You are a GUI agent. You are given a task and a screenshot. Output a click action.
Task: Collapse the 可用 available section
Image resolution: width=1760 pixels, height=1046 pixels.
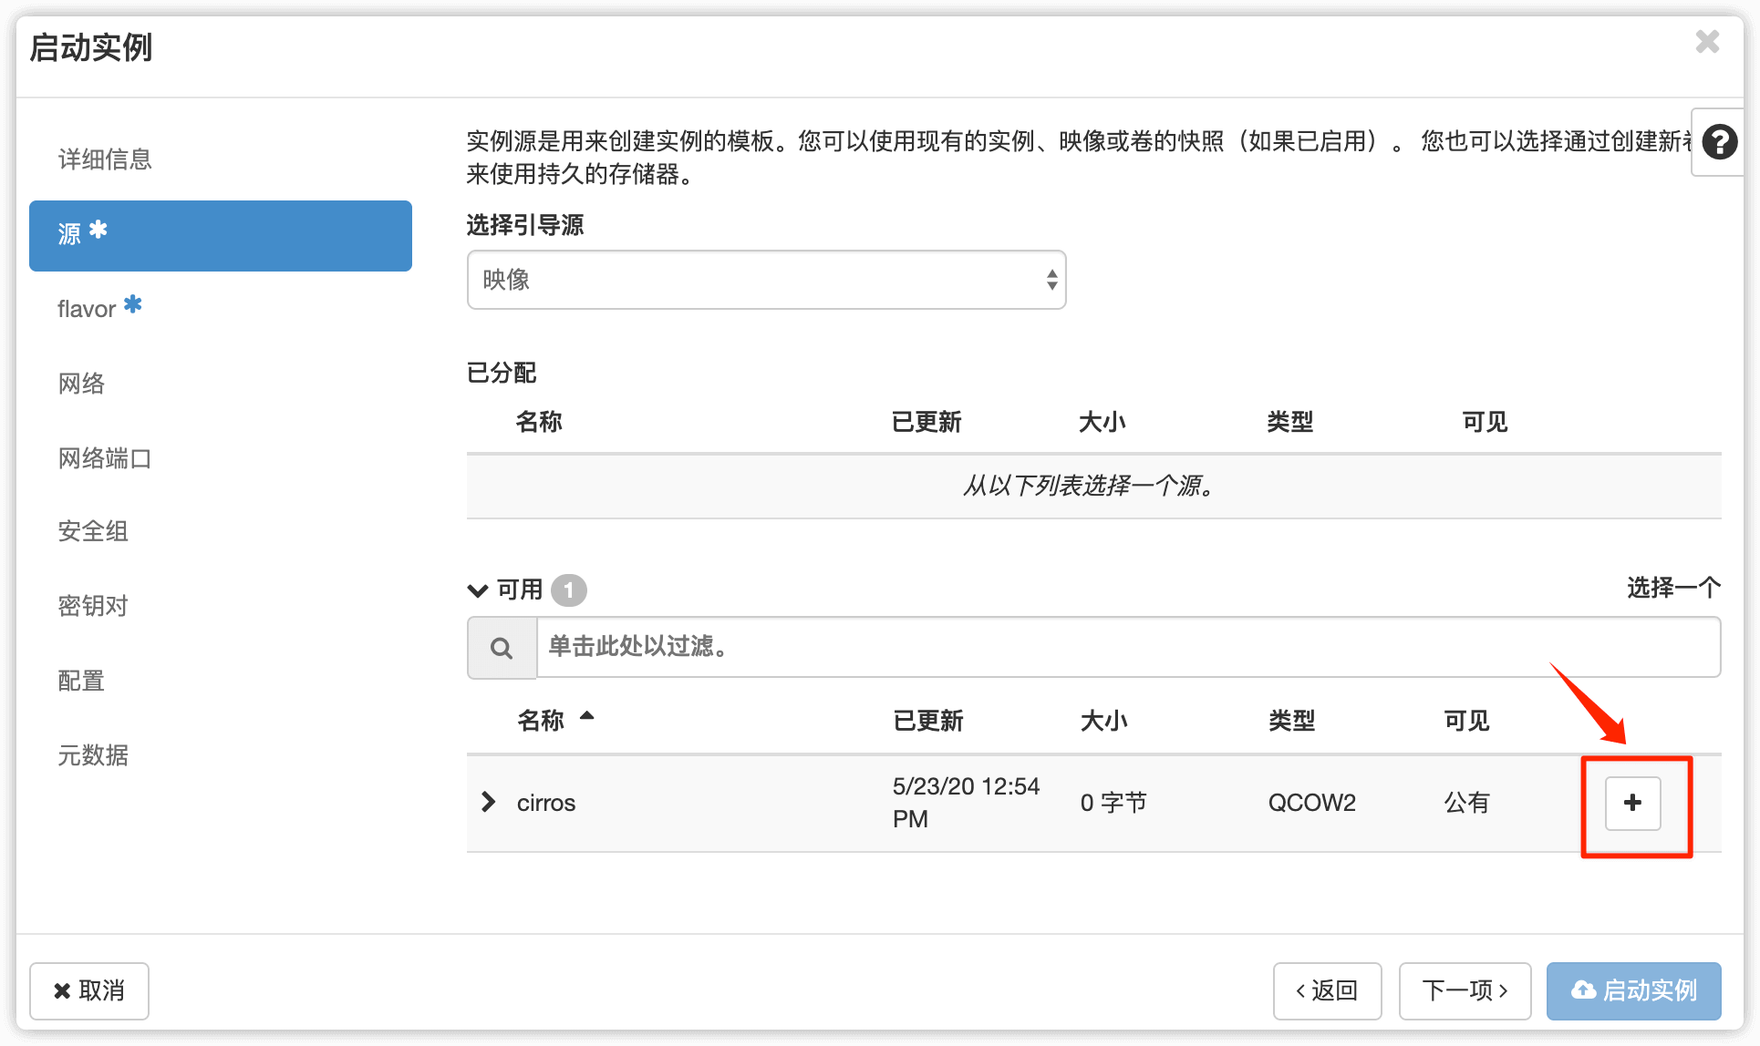point(478,590)
